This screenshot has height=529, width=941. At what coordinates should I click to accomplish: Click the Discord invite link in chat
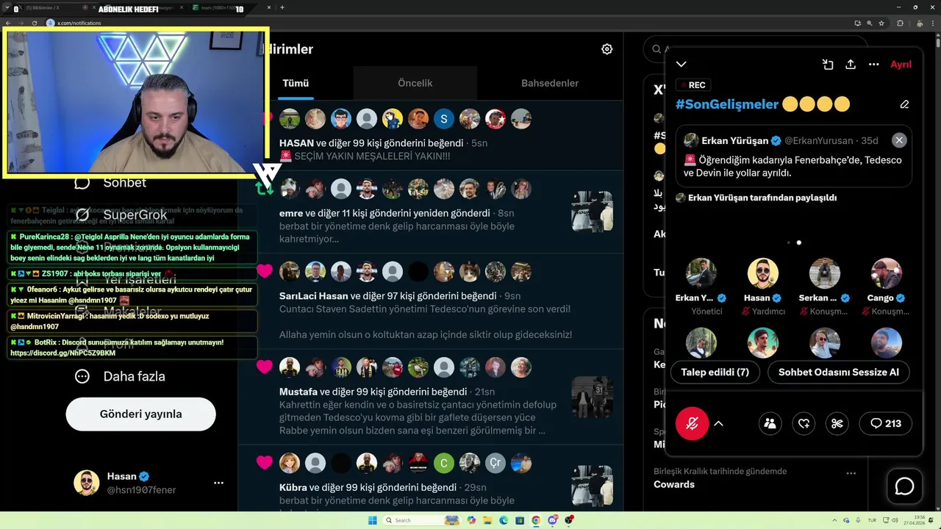point(62,353)
